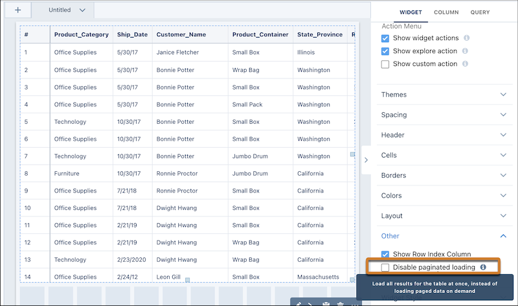
Task: Collapse the properties panel with the arrow handle
Action: [x=365, y=160]
